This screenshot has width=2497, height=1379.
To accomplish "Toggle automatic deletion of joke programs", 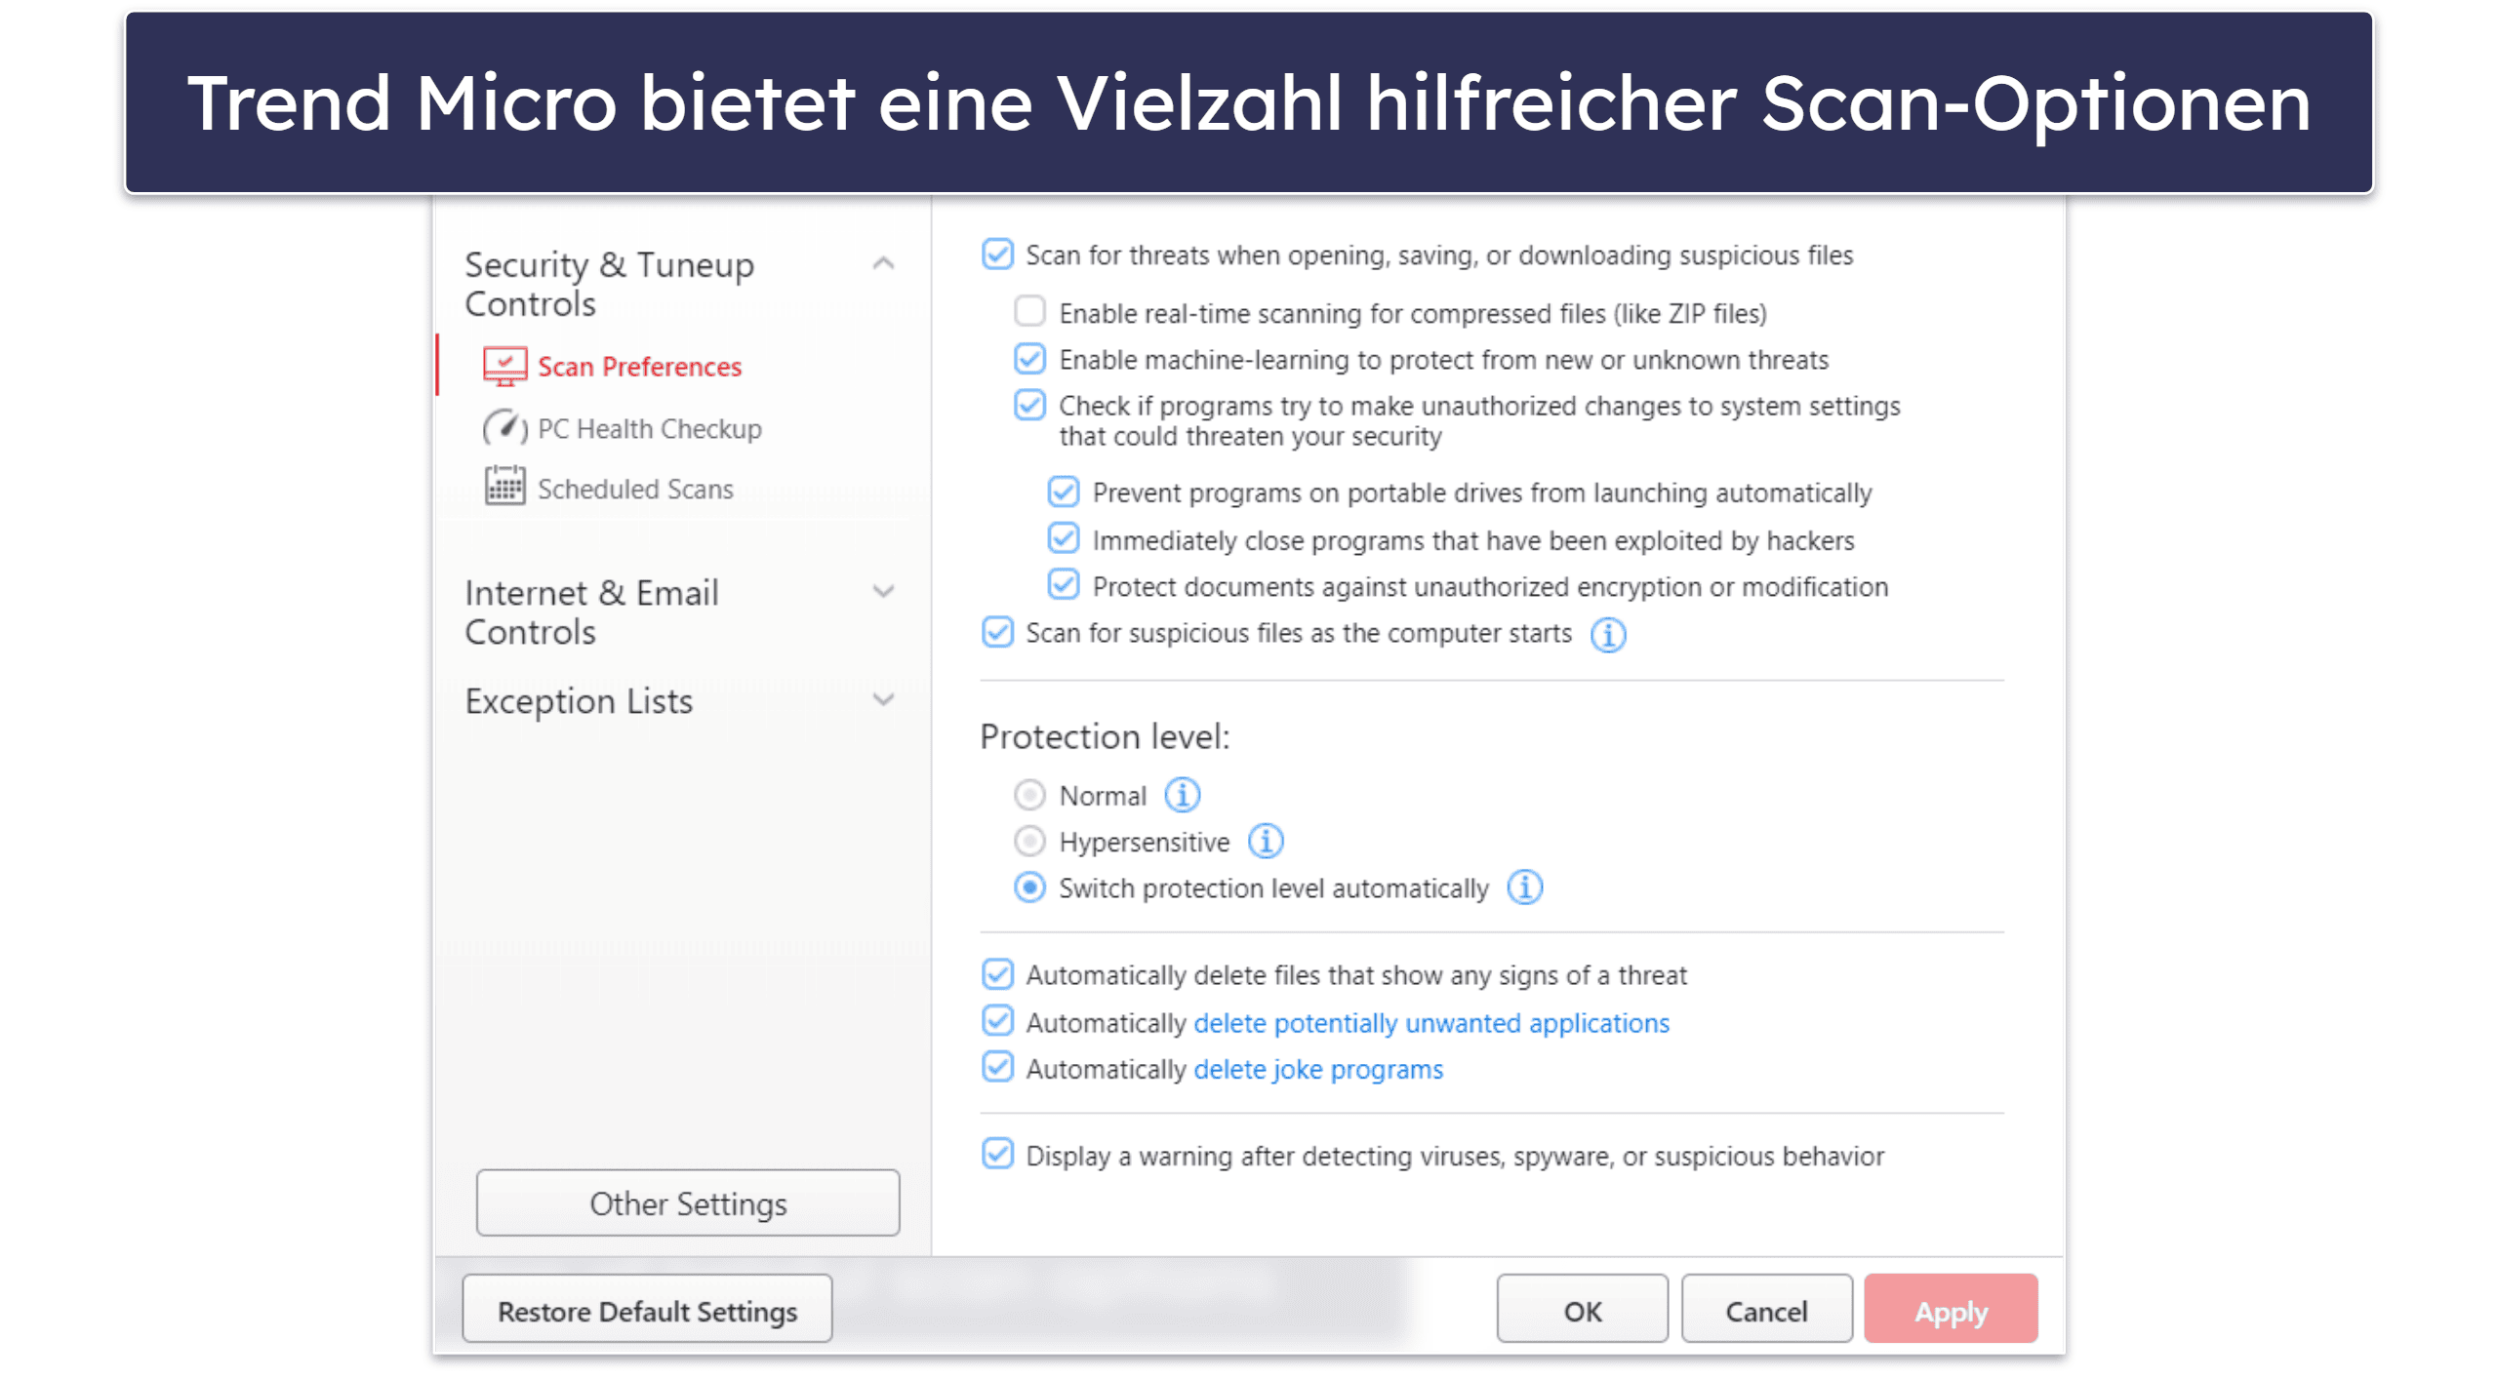I will coord(997,1068).
